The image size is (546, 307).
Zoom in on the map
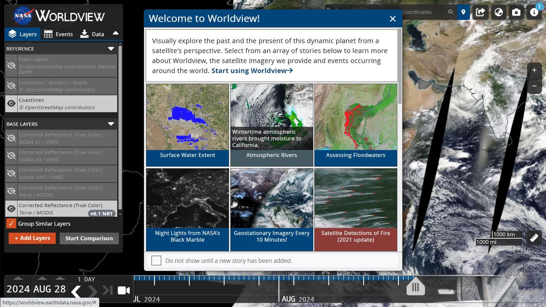point(534,70)
